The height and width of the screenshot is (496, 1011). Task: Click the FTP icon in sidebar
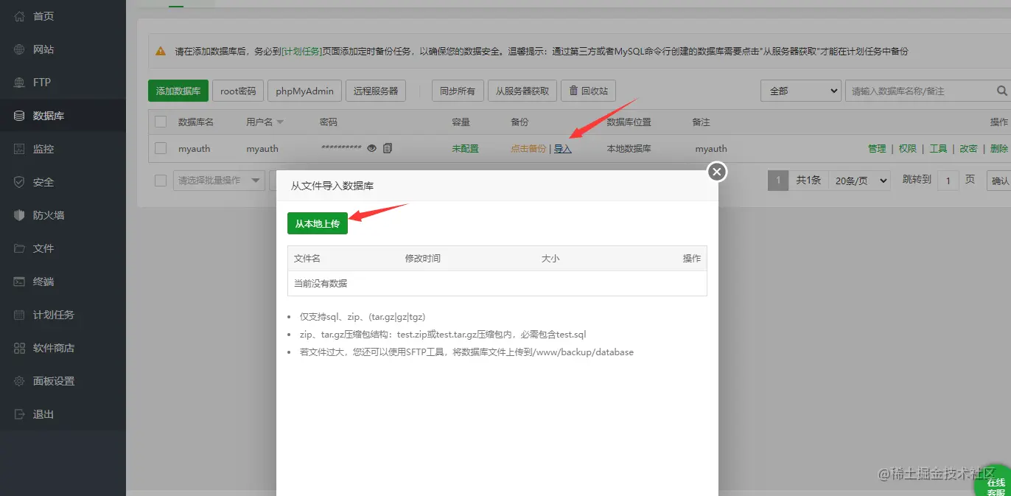[19, 83]
